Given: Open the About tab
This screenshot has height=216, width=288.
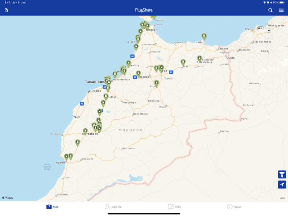Looking at the screenshot, I should 234,207.
